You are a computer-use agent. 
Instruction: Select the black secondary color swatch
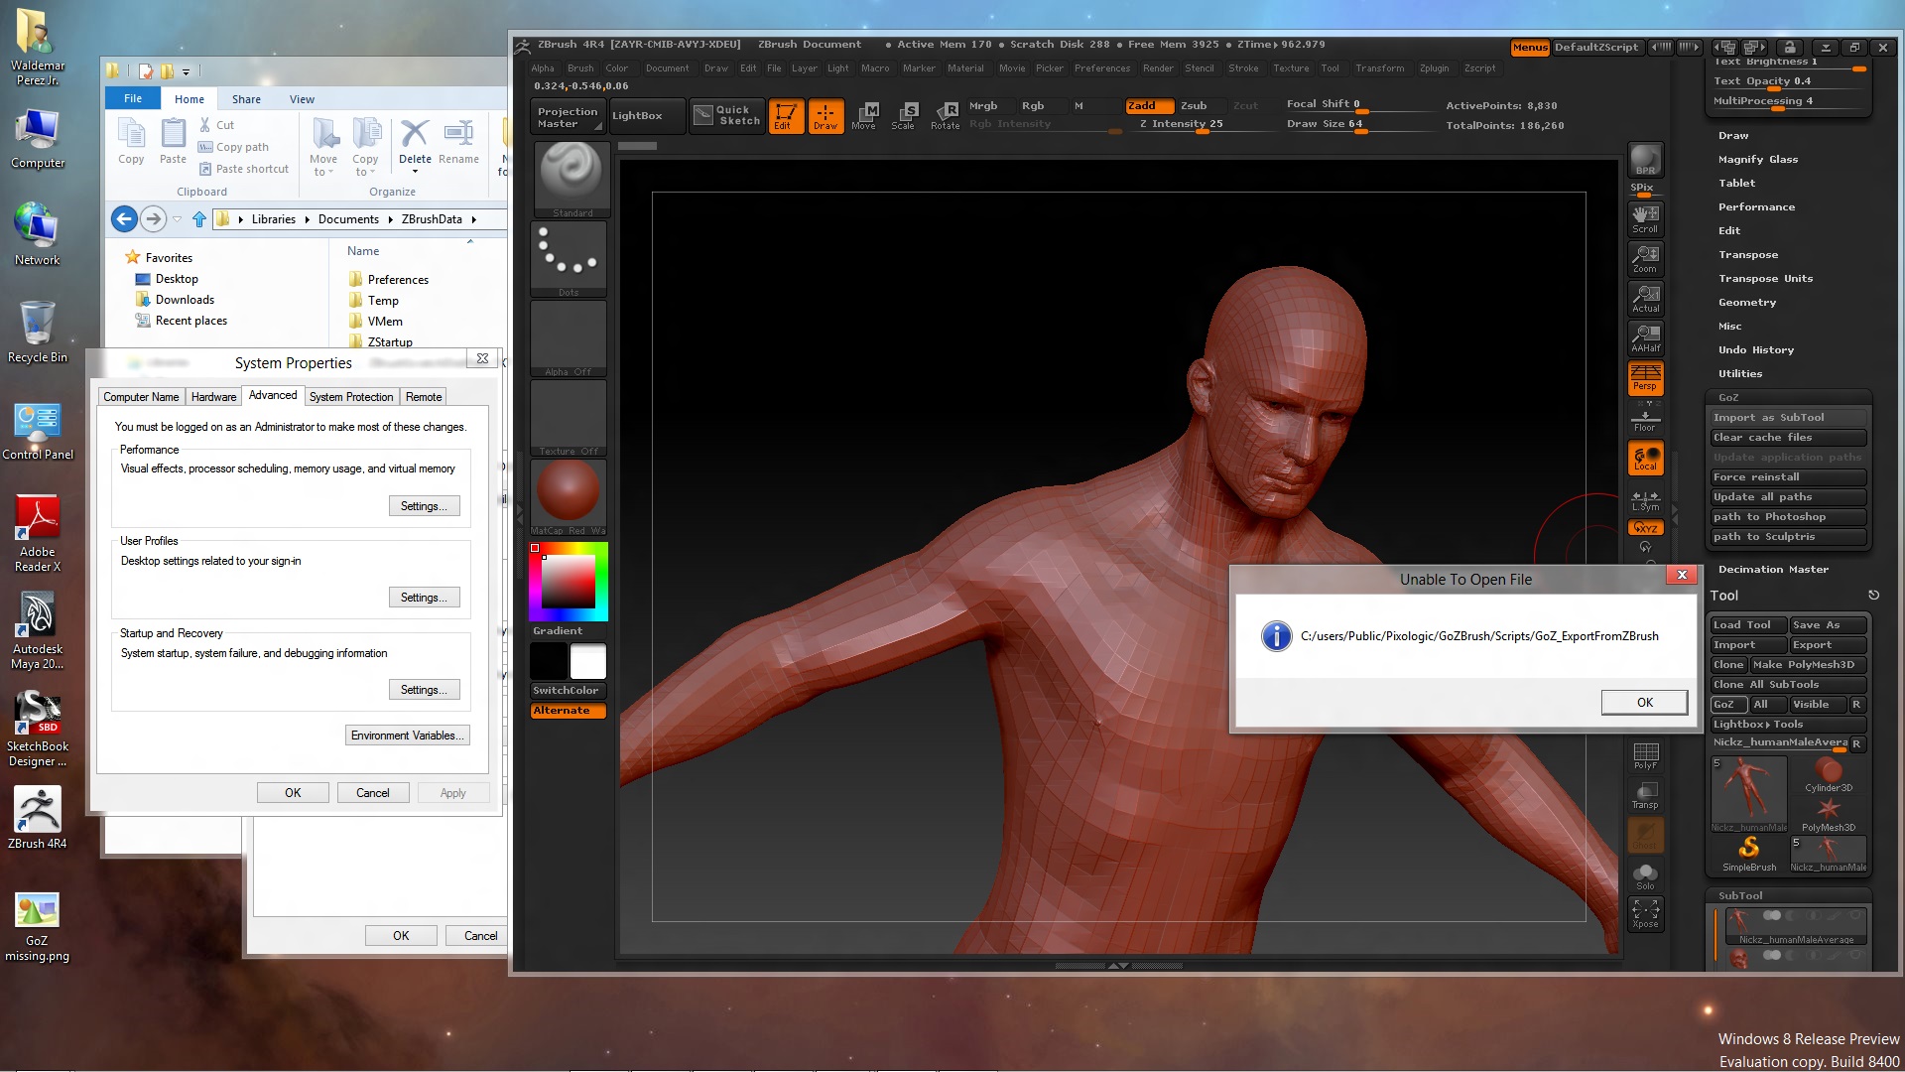549,661
